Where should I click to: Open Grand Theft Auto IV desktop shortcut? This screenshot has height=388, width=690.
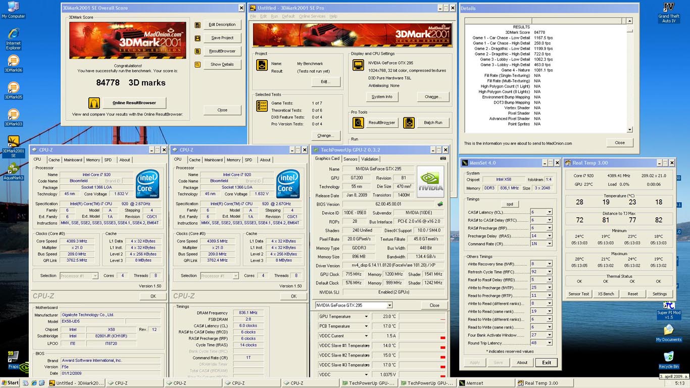(x=668, y=13)
